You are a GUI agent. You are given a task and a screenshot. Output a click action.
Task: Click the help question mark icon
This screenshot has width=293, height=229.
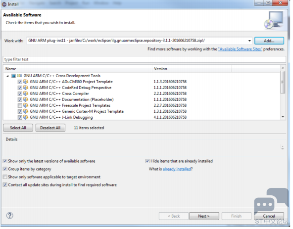[10, 216]
